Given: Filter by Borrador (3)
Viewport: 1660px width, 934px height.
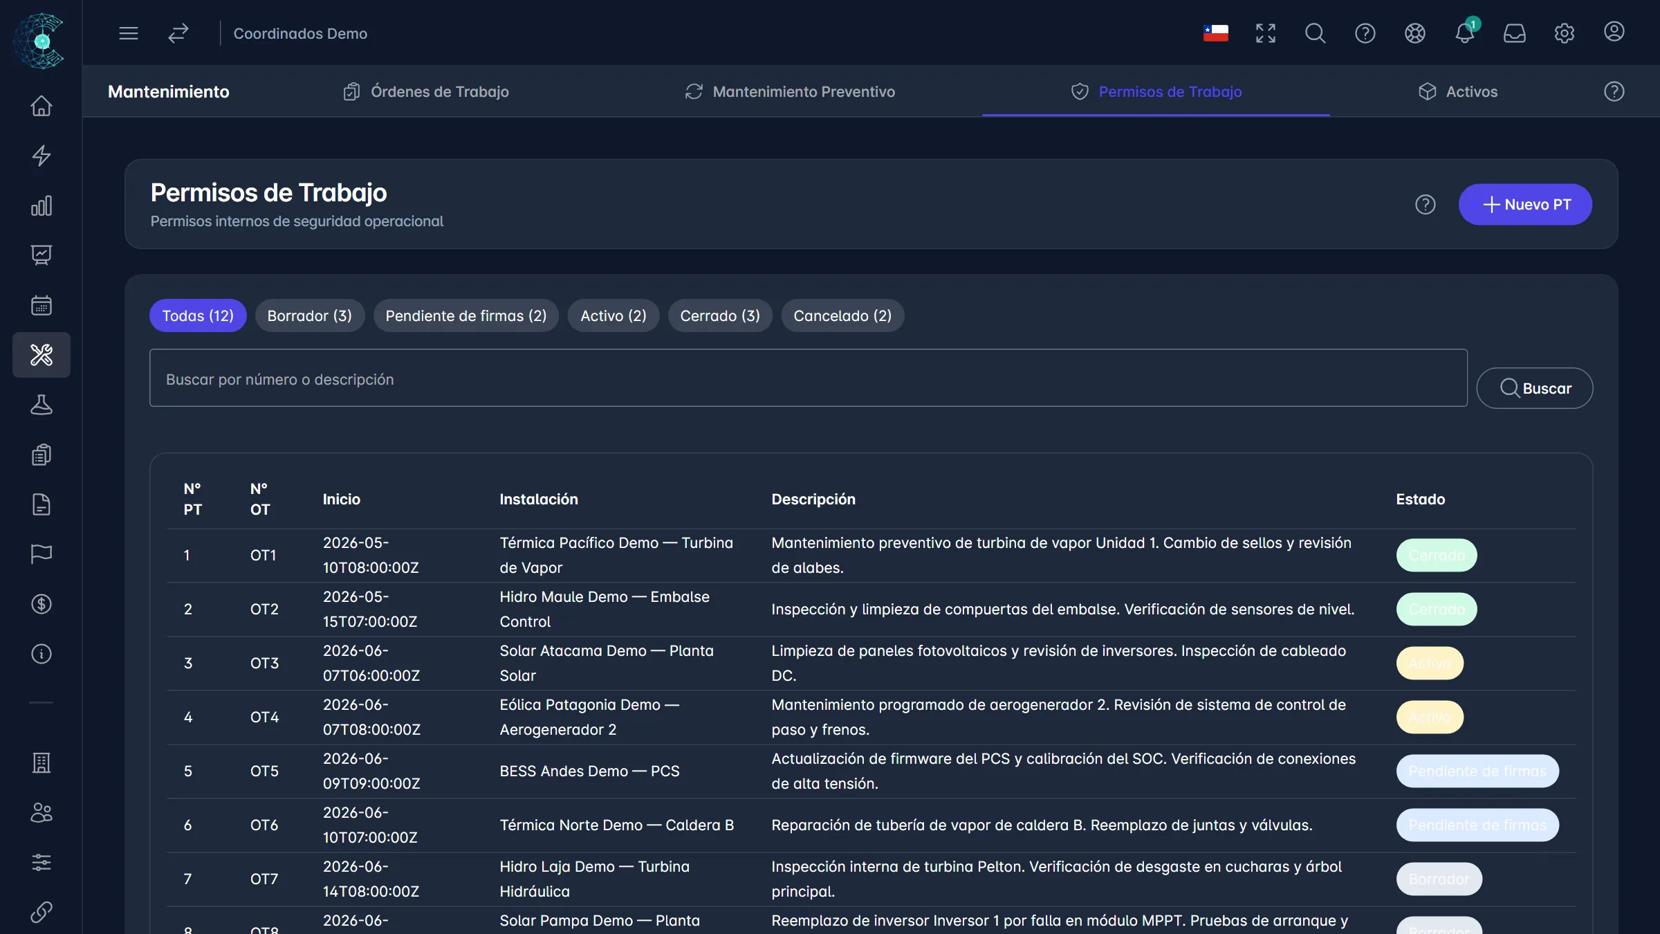Looking at the screenshot, I should coord(310,315).
